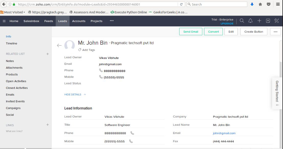Screen dimensions: 283x149
Task: Click Add Tags under the lead name
Action: (x=88, y=50)
